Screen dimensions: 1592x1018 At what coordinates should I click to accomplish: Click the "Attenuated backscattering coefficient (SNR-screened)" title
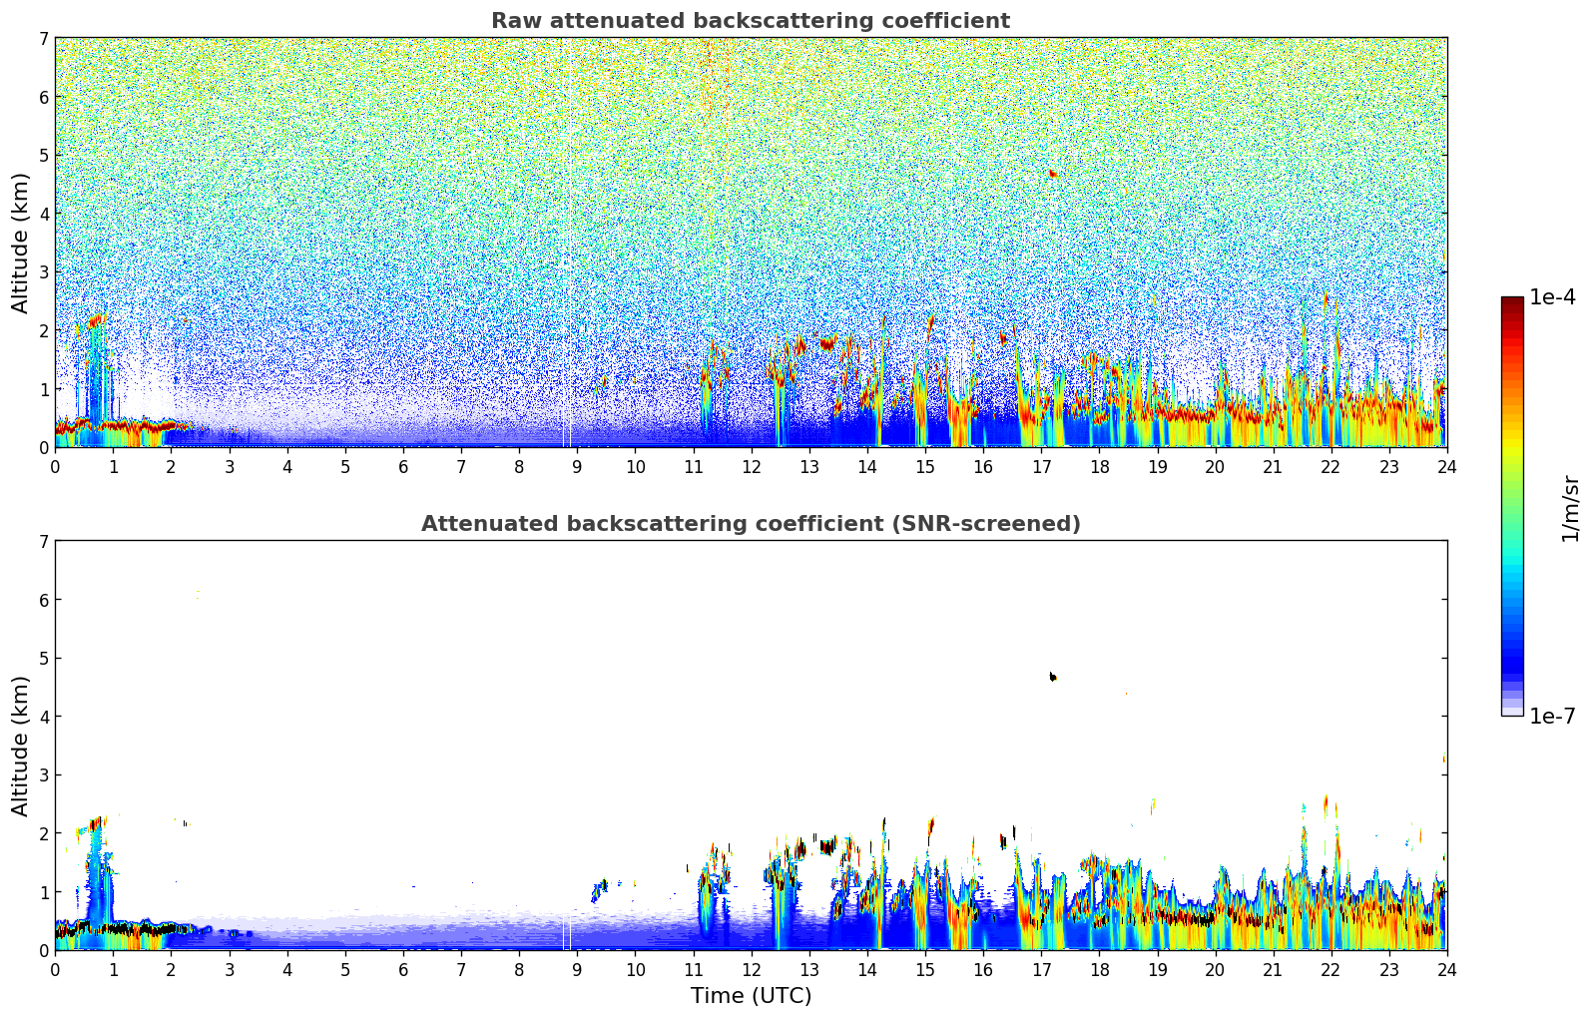click(x=750, y=524)
